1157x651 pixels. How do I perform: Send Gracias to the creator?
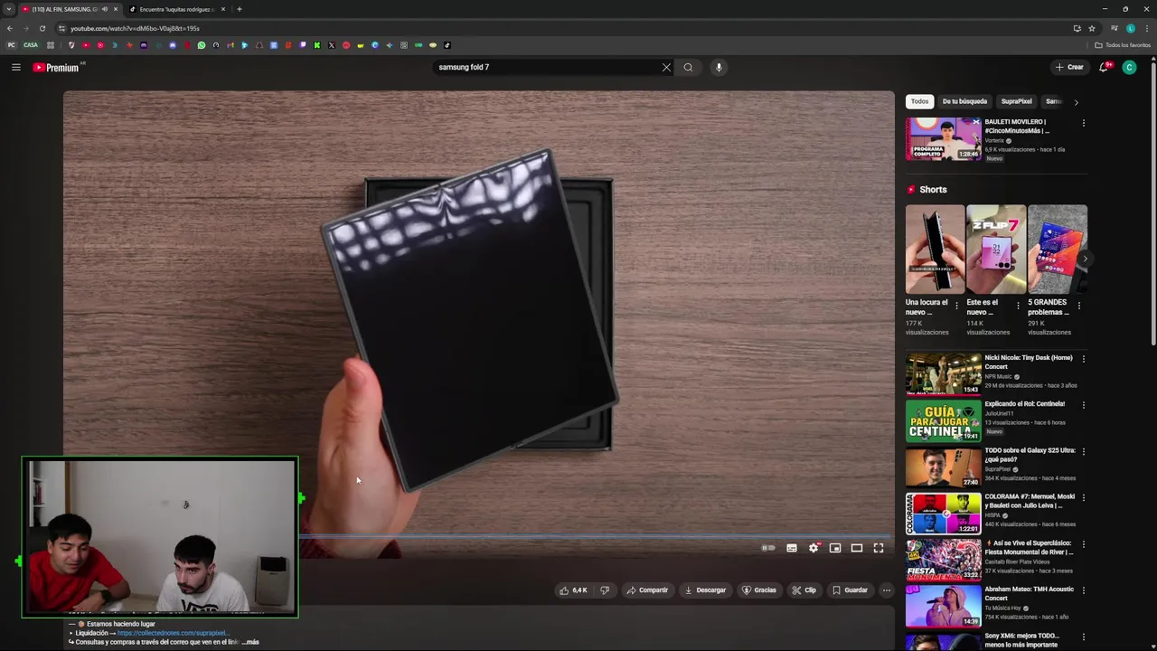(x=759, y=590)
